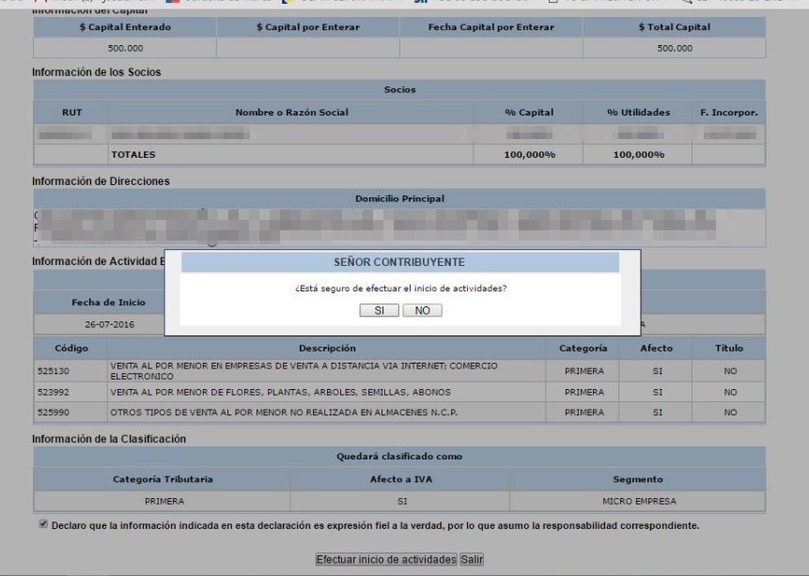The height and width of the screenshot is (576, 809).
Task: Select 100,000% in the % Utilidades column
Action: click(639, 155)
